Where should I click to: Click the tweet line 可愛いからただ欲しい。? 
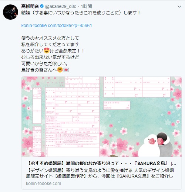point(45,63)
